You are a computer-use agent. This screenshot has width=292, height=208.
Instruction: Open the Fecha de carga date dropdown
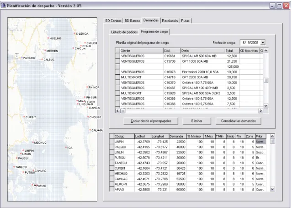263,43
